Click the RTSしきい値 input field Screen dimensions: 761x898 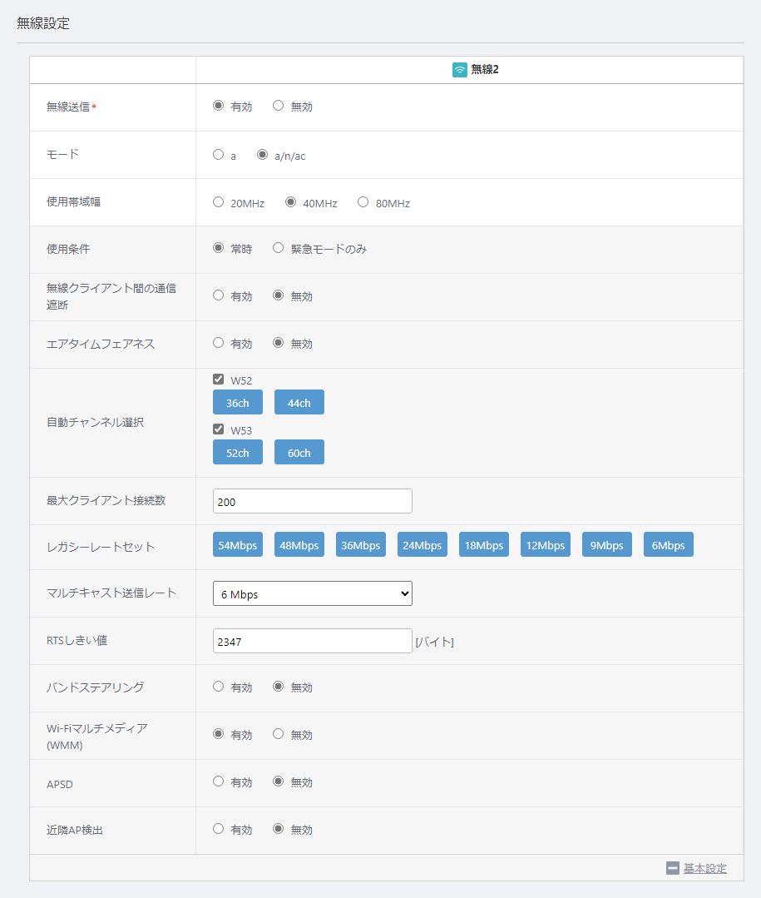pyautogui.click(x=313, y=642)
